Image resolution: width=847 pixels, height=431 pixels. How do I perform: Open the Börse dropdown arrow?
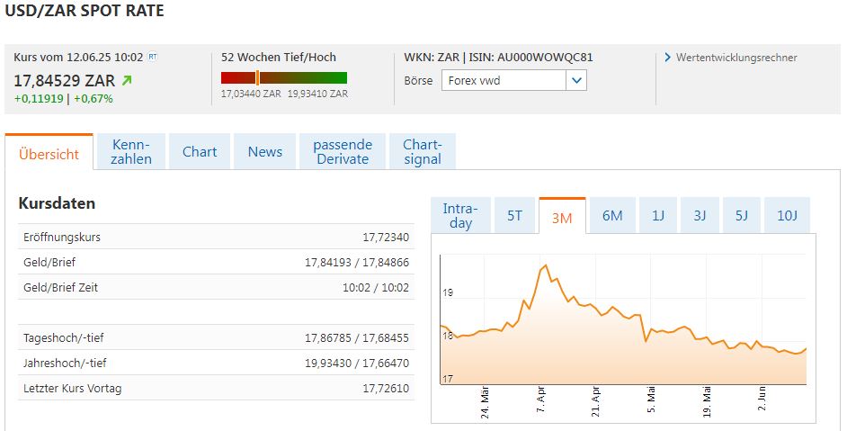click(x=576, y=81)
